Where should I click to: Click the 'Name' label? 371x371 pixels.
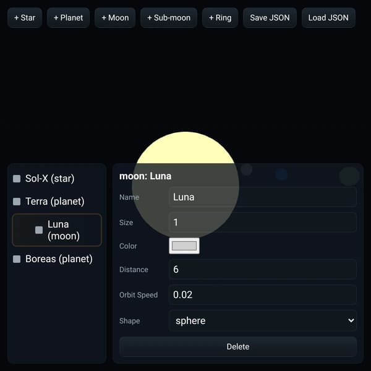tap(129, 197)
